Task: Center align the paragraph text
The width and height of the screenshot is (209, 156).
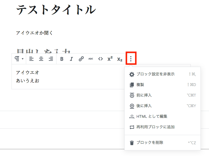Action: coord(41,59)
